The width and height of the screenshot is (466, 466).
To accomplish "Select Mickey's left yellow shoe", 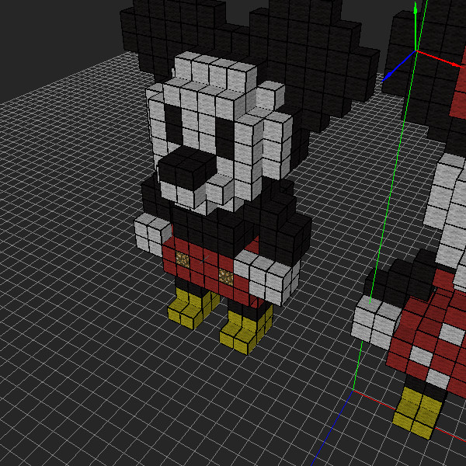I will 193,308.
